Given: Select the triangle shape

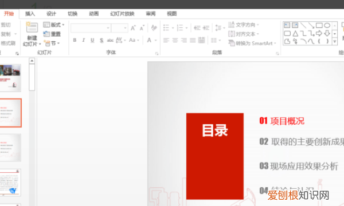Looking at the screenshot, I should click(295, 34).
